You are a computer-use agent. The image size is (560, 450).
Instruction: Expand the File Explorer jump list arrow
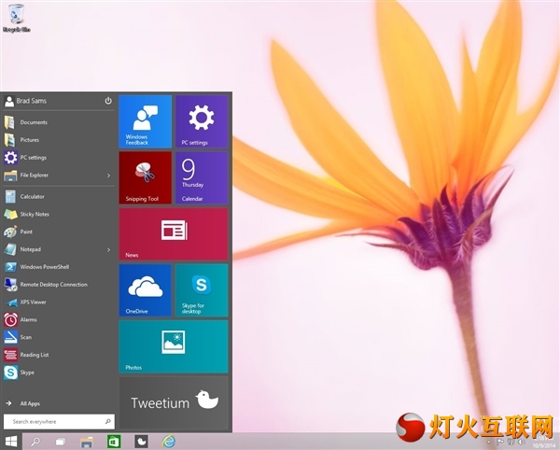(x=108, y=176)
